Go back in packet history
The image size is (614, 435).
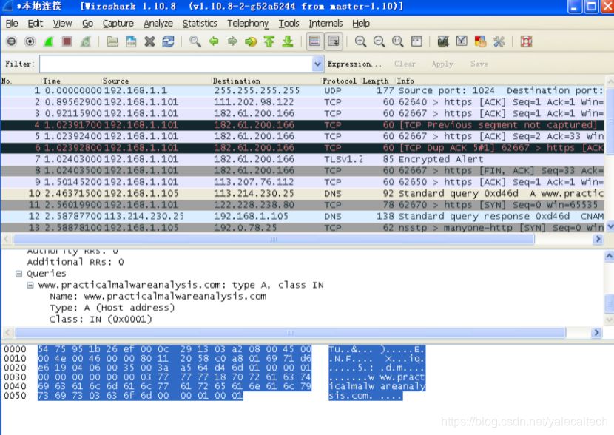(x=214, y=41)
